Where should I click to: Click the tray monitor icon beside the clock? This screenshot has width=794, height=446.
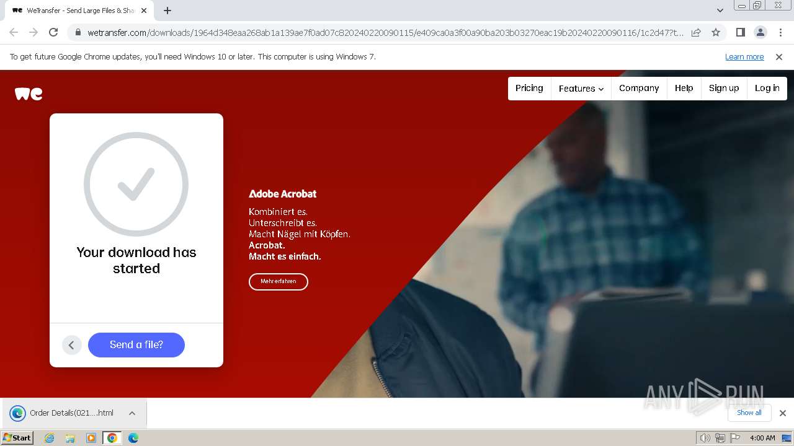(787, 438)
